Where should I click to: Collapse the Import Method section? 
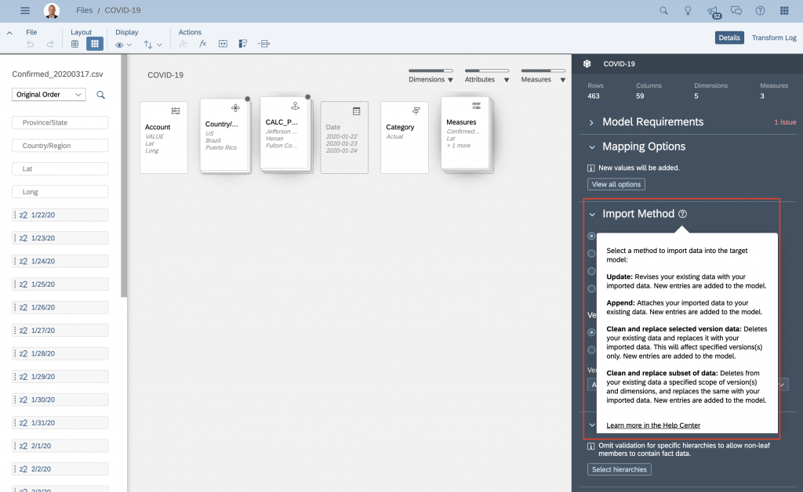coord(592,215)
